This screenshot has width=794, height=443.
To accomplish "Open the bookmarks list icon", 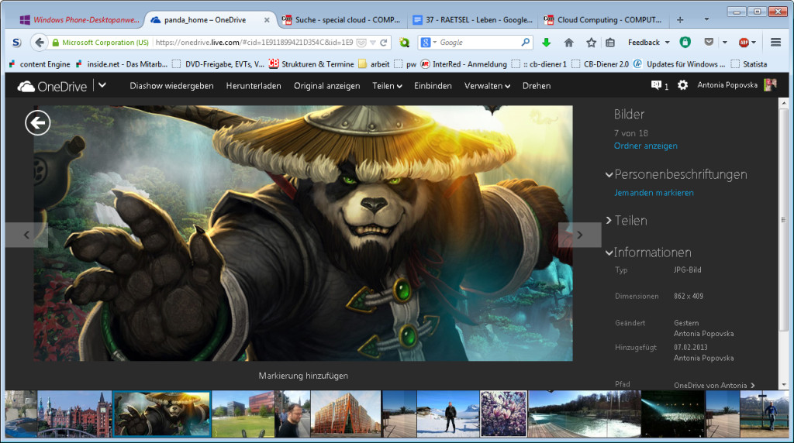I will point(610,43).
